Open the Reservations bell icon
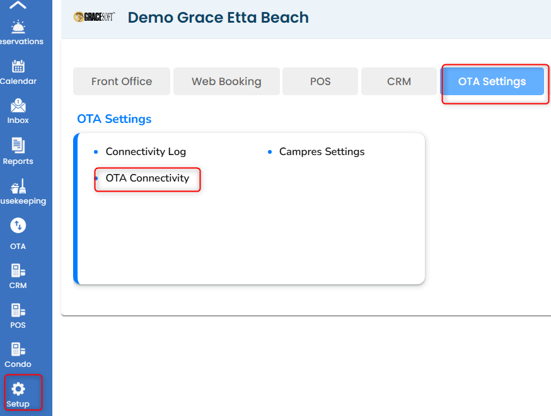 [18, 26]
